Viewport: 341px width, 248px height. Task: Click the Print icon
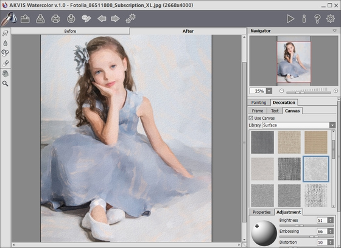(55, 19)
